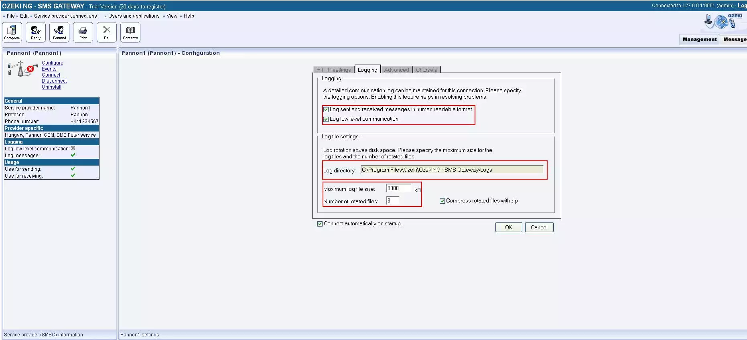The image size is (747, 340).
Task: Click the General section header
Action: click(x=51, y=101)
